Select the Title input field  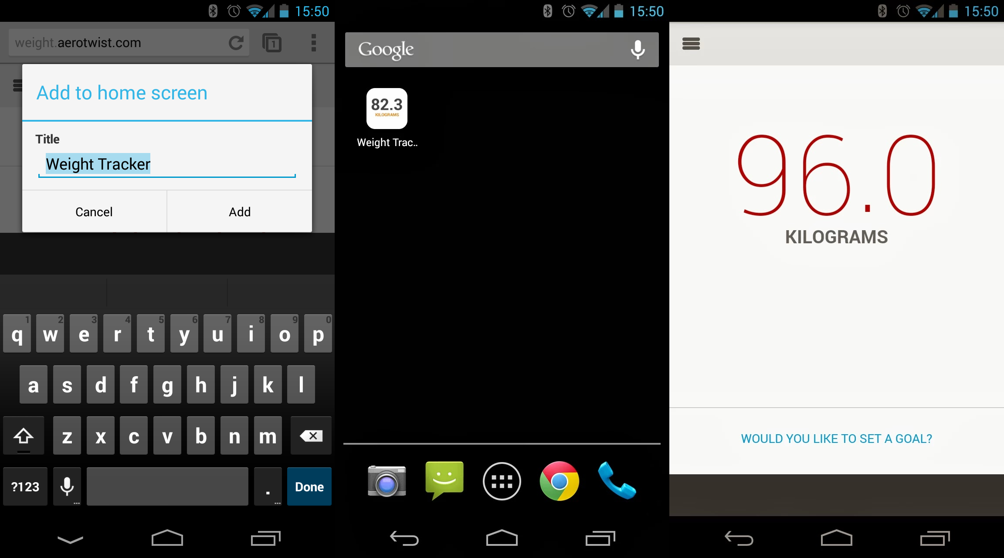(x=168, y=163)
